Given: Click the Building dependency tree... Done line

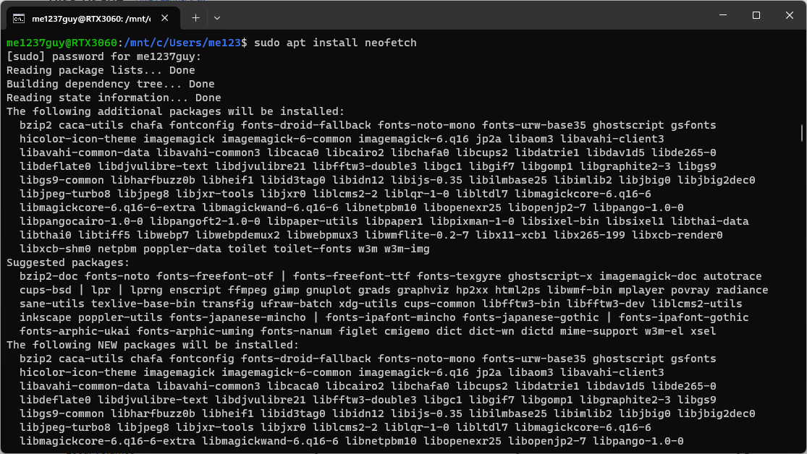Looking at the screenshot, I should pos(111,85).
